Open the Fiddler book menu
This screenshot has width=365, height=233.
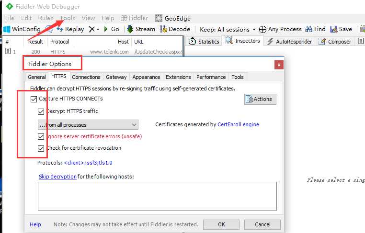point(135,18)
